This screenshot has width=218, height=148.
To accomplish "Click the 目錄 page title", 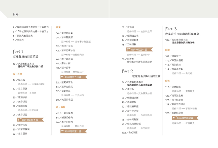I will 16,14.
